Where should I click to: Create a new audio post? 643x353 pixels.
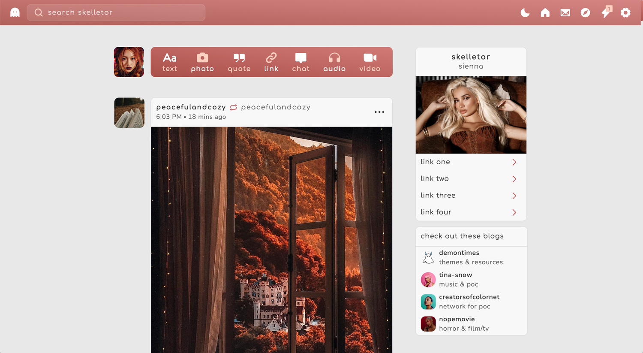pyautogui.click(x=334, y=62)
